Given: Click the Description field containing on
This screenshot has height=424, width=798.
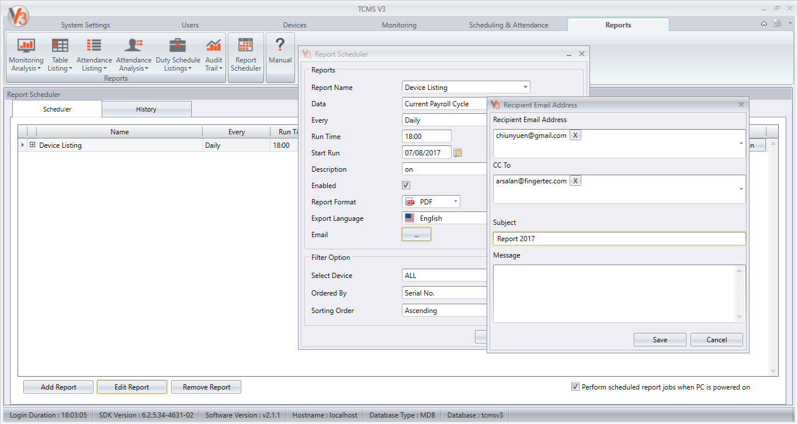Looking at the screenshot, I should coord(445,169).
